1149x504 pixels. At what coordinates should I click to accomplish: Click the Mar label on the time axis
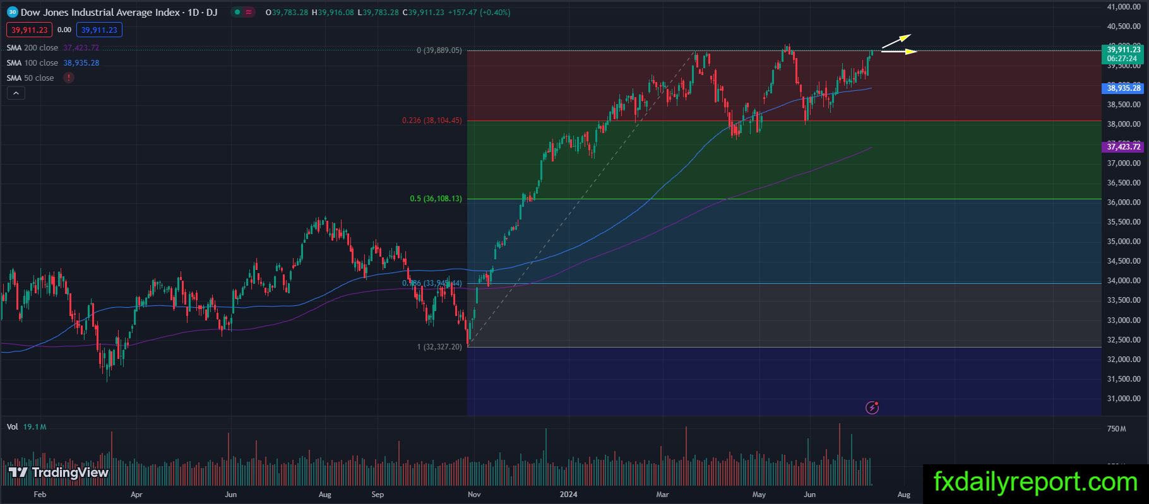(662, 495)
